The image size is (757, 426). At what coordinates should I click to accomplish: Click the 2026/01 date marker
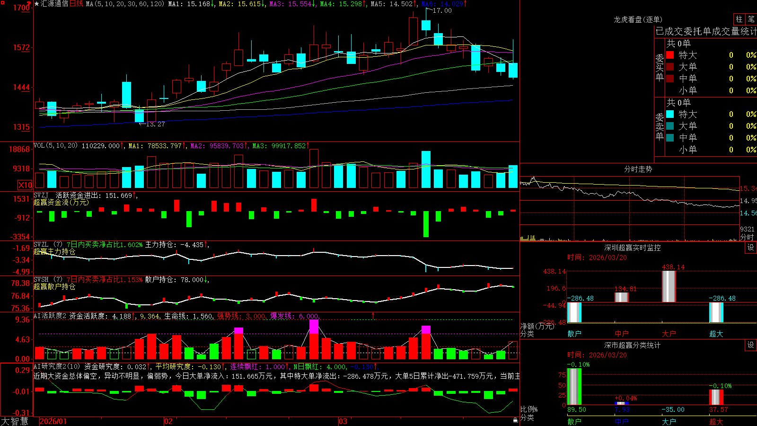click(53, 421)
